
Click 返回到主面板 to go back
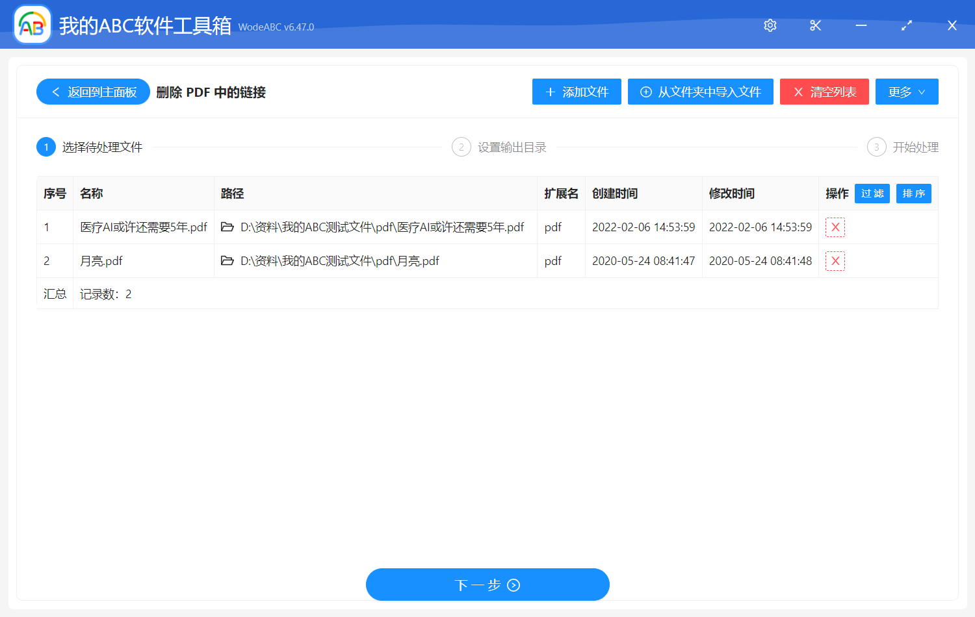92,92
